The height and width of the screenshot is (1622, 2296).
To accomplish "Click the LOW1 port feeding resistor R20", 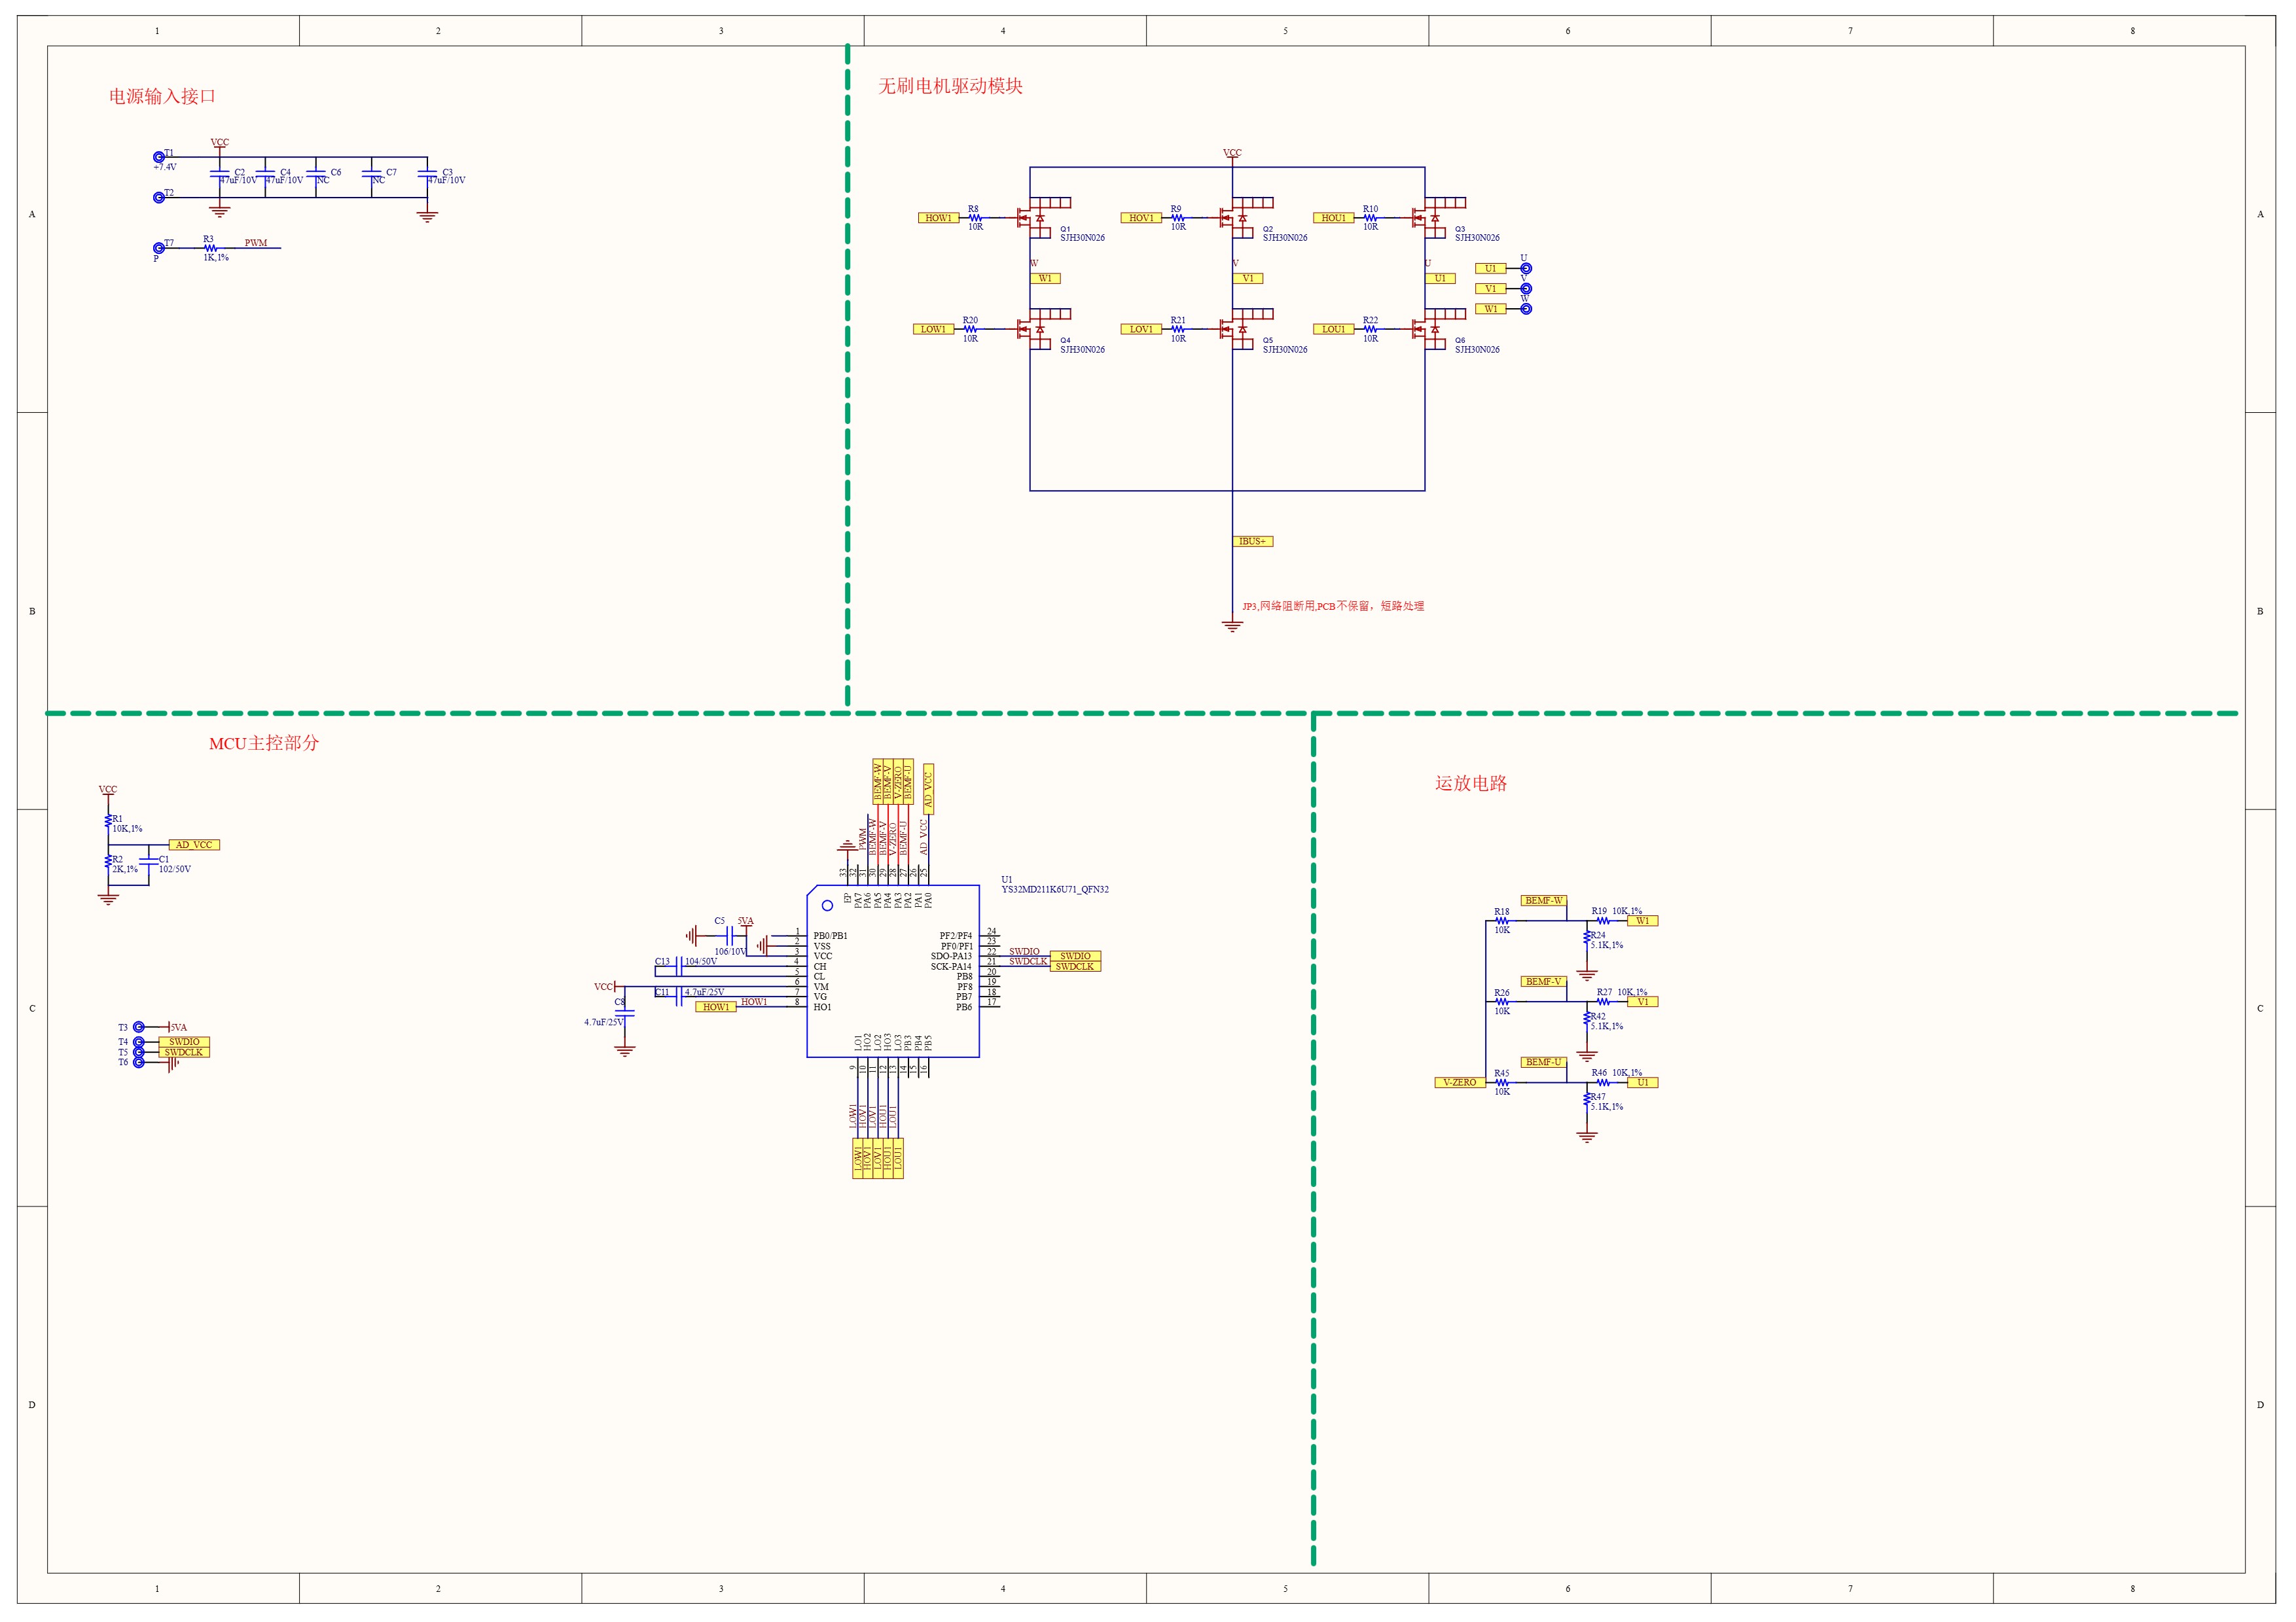I will pos(933,329).
